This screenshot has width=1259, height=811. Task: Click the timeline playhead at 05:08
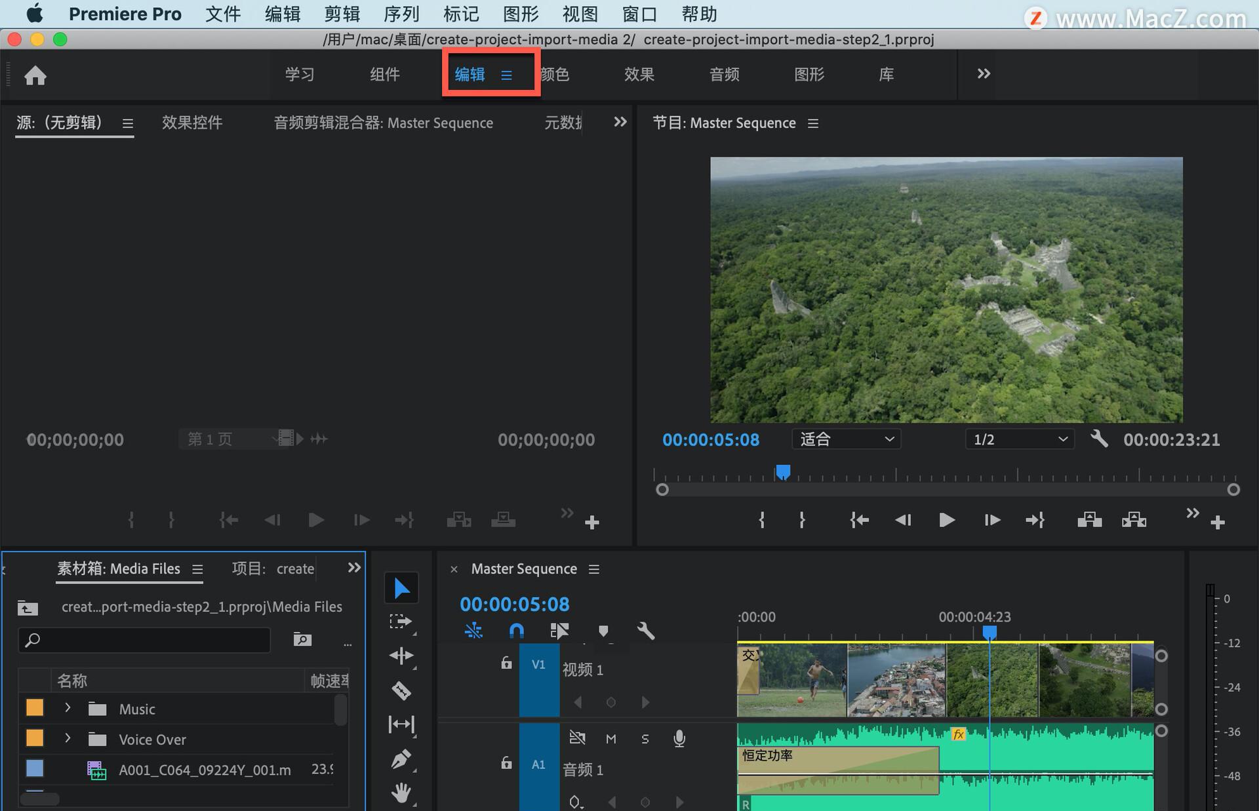(x=989, y=632)
